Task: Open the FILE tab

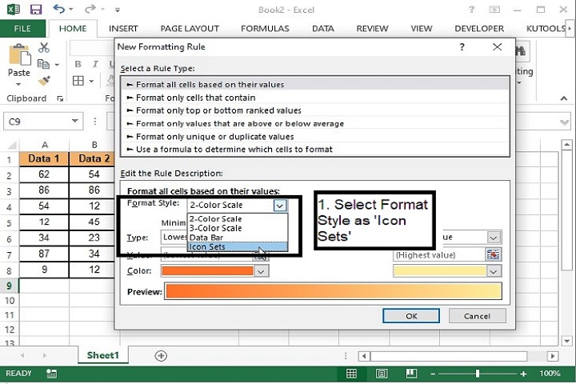Action: point(22,28)
